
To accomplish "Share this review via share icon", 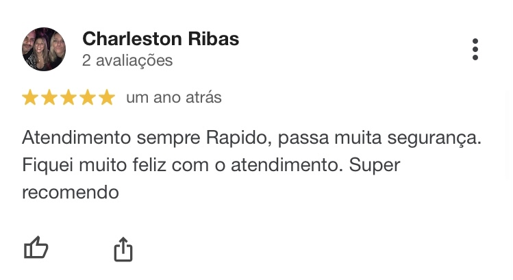I will click(123, 249).
